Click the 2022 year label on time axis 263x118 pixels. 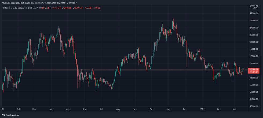pos(202,109)
